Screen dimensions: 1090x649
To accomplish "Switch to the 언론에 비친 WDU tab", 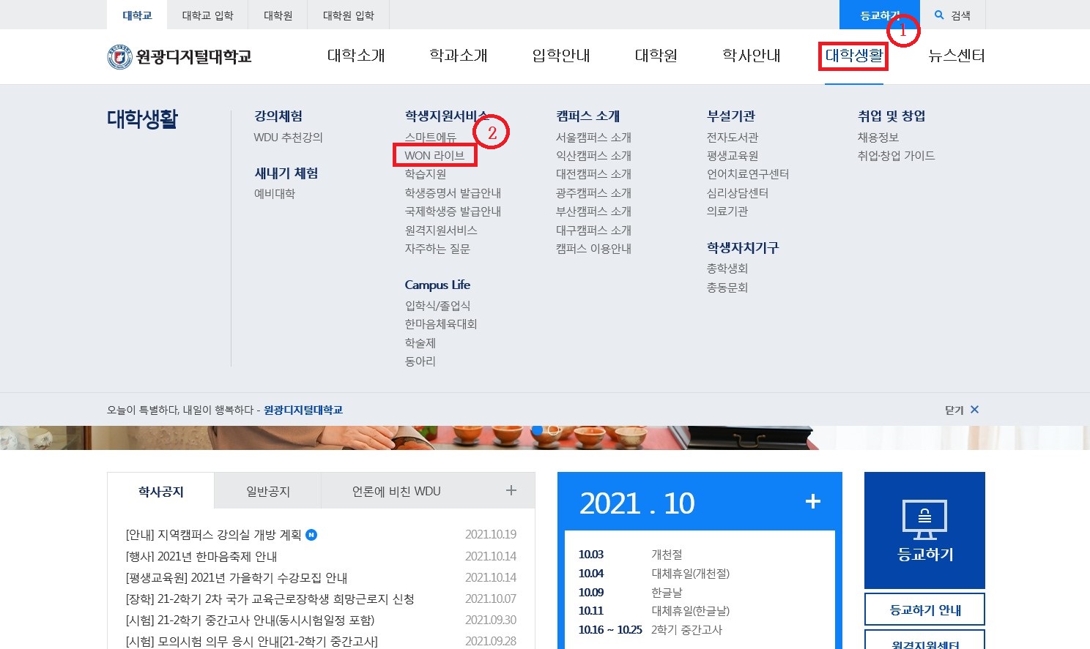I will tap(396, 492).
